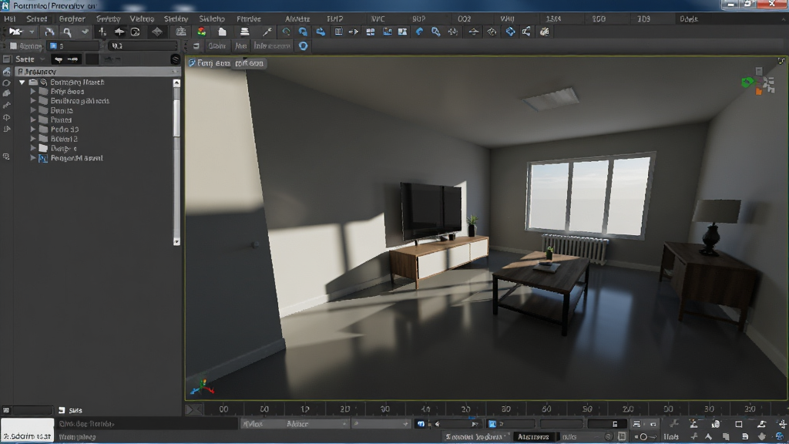Open the Brofrer menu
Viewport: 789px width, 444px height.
click(x=72, y=18)
